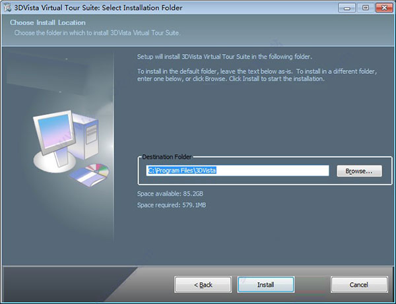This screenshot has height=304, width=396.
Task: Cancel the 3DVista setup
Action: [x=359, y=285]
